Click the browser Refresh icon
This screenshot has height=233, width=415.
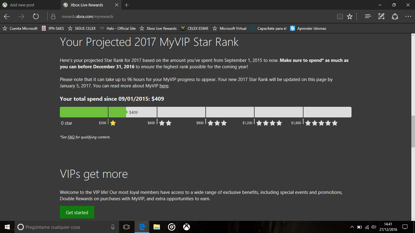tap(36, 17)
